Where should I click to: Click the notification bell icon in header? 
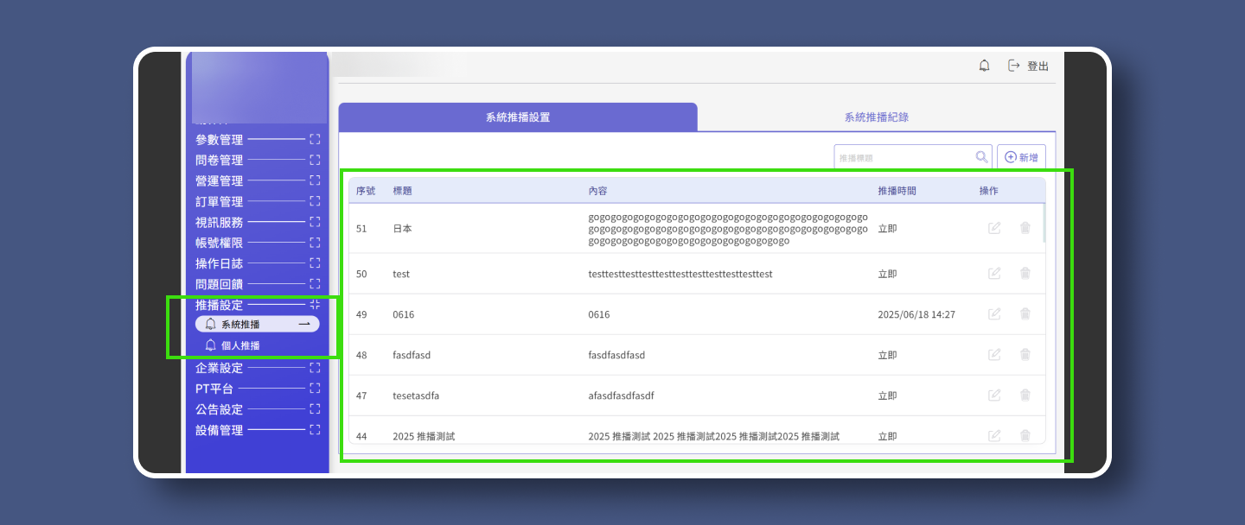[984, 66]
